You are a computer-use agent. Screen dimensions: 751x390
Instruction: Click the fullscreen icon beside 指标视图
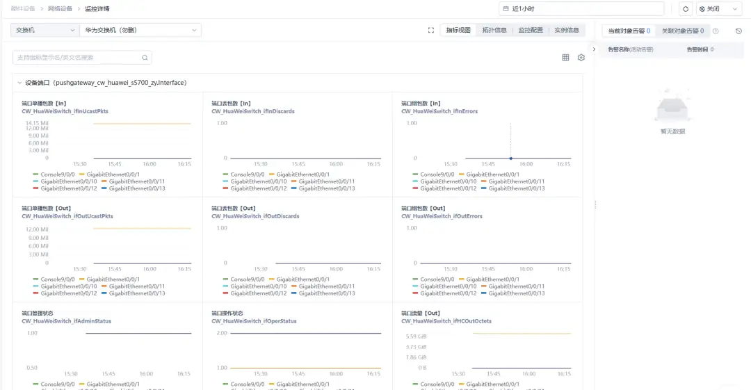431,30
